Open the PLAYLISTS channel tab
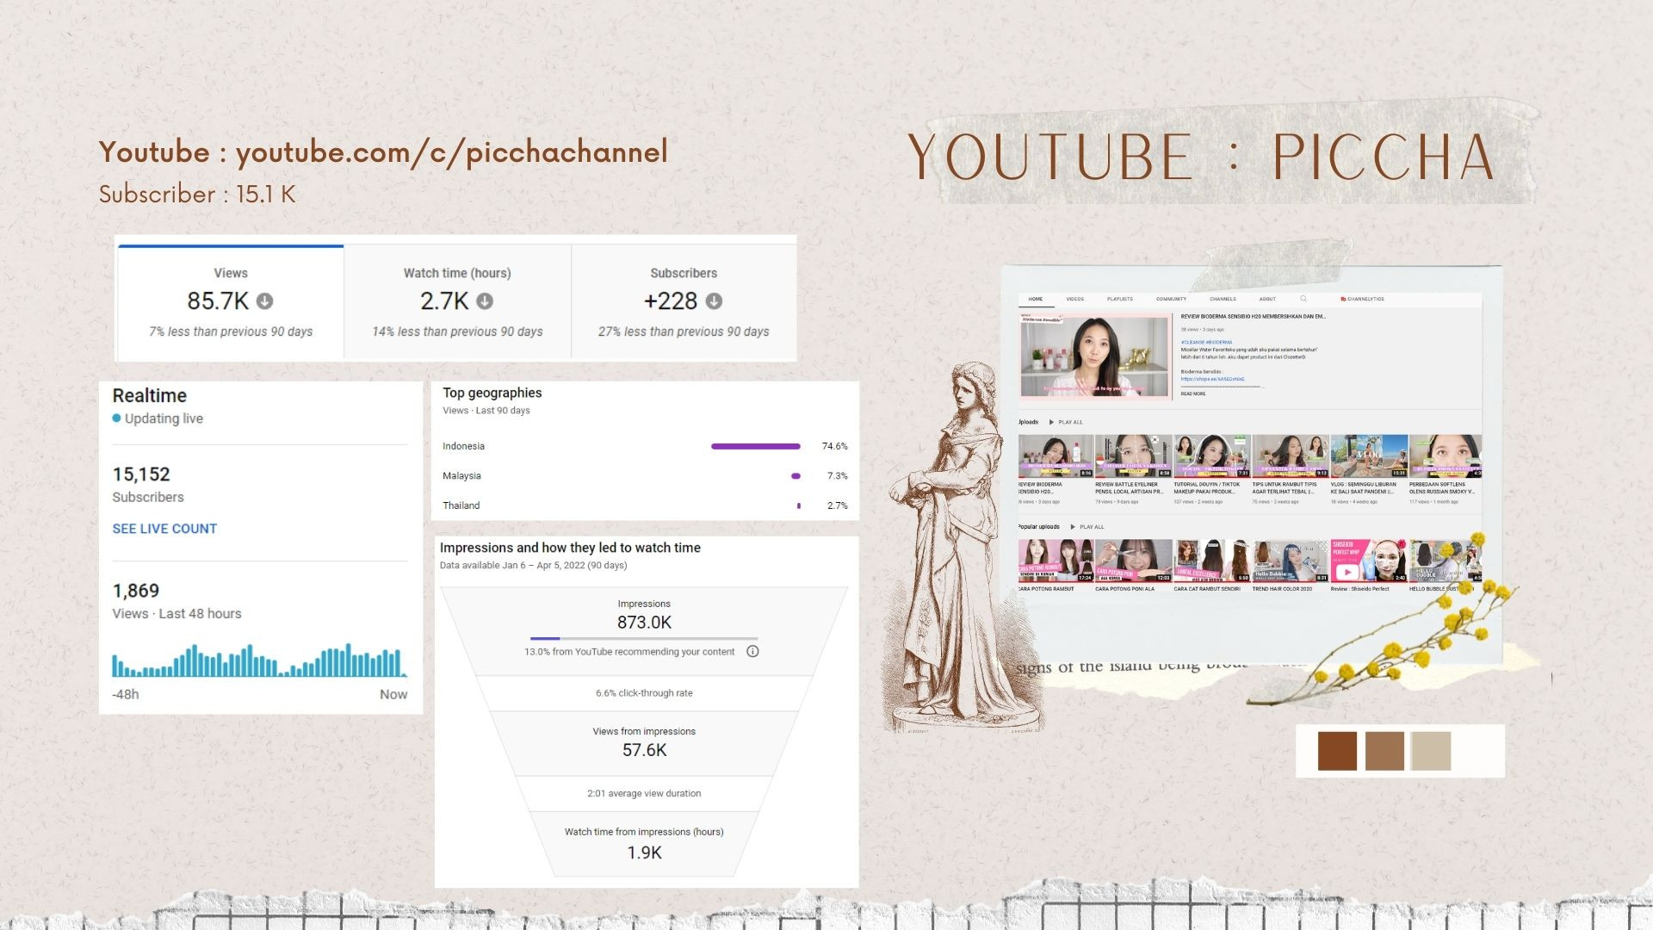Viewport: 1653px width, 930px height. (1120, 299)
